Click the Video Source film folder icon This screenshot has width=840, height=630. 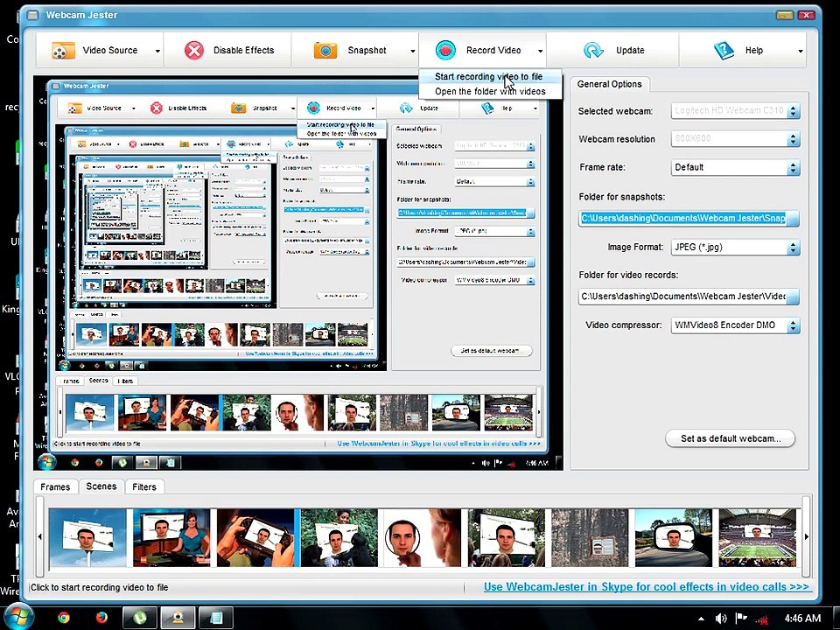click(x=63, y=51)
